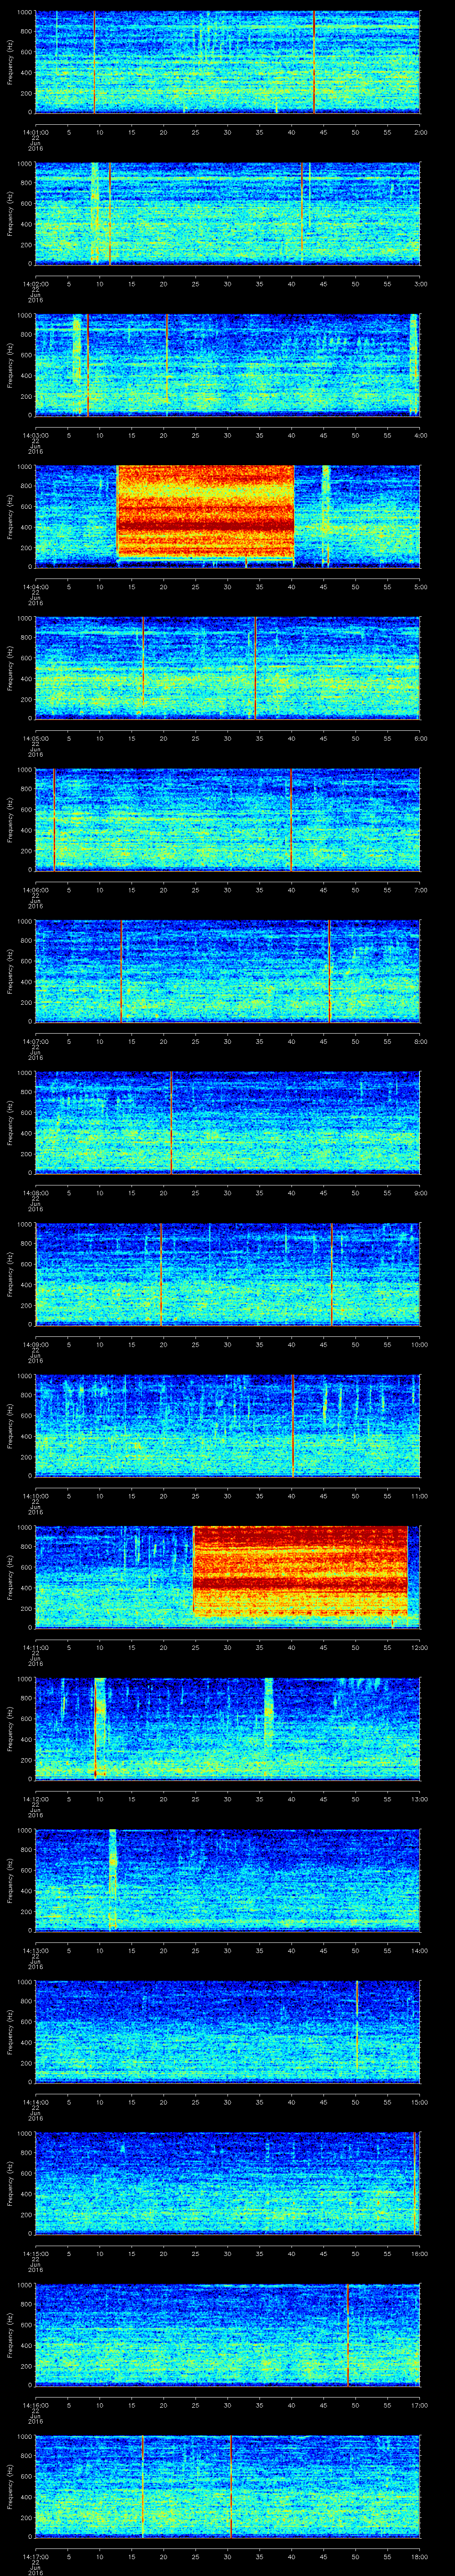Click the red vertical spike near 43 s in the 14:01:00 panel
Viewport: 455px width, 2576px height.
point(314,62)
